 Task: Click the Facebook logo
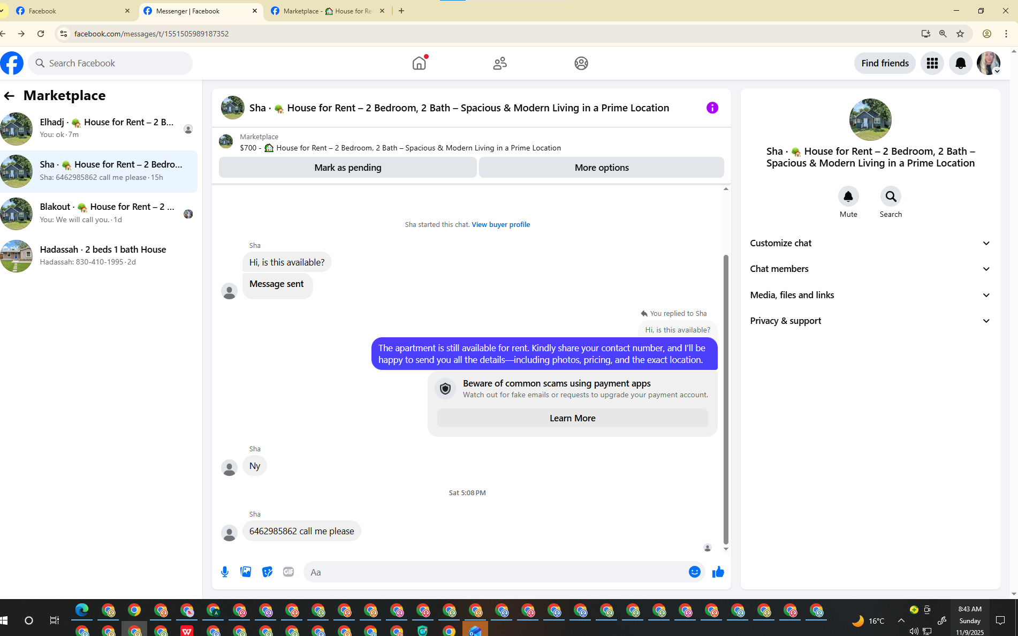point(12,63)
